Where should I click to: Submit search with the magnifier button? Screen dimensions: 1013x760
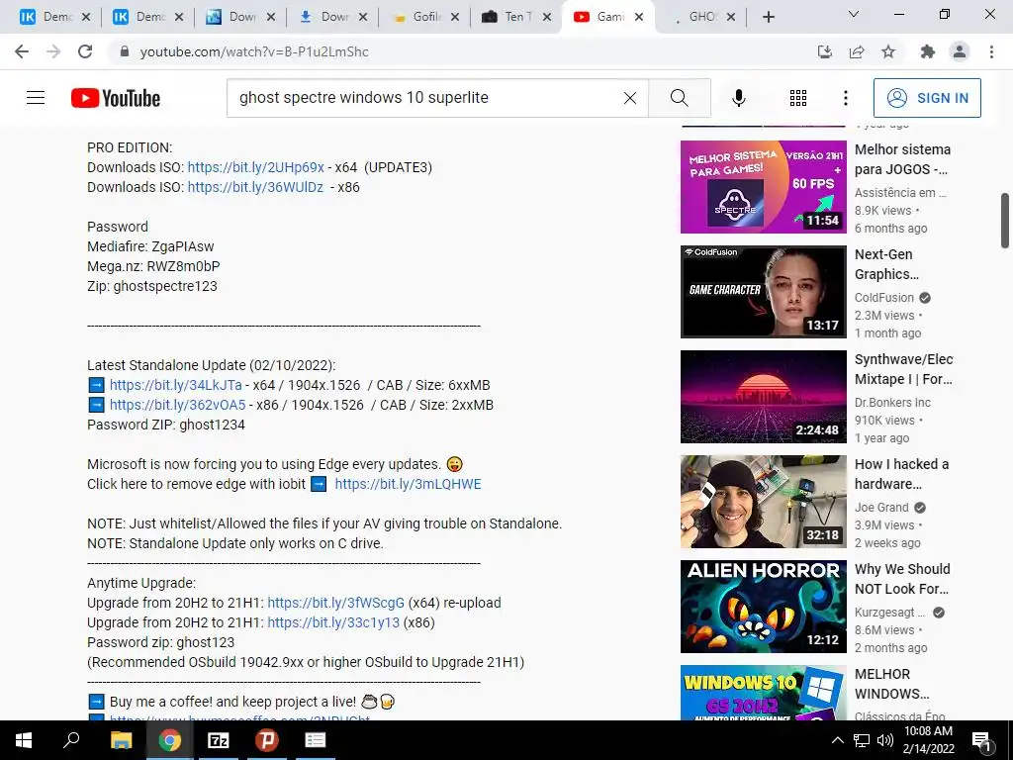(680, 98)
